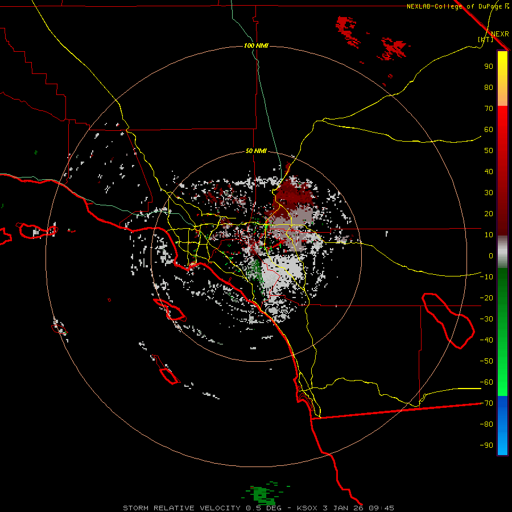Pick the 60 label on the color bar
This screenshot has height=512, width=512.
pos(489,130)
